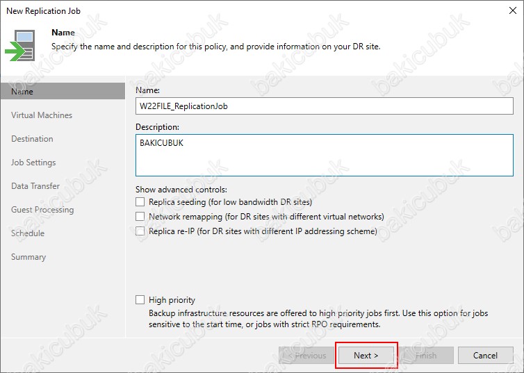Viewport: 524px width, 373px height.
Task: Click the High priority label text
Action: click(x=172, y=300)
